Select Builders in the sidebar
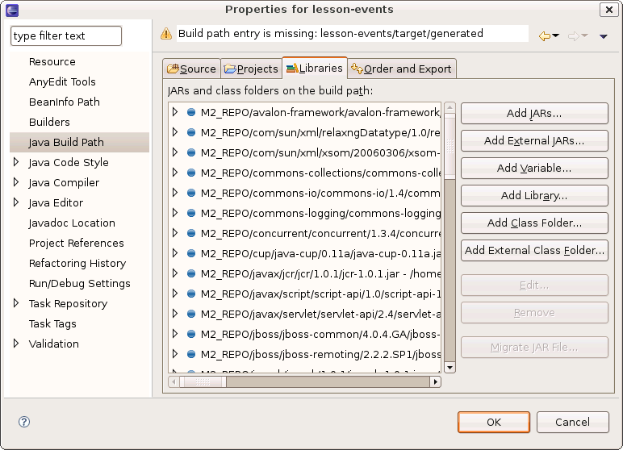 pos(49,123)
